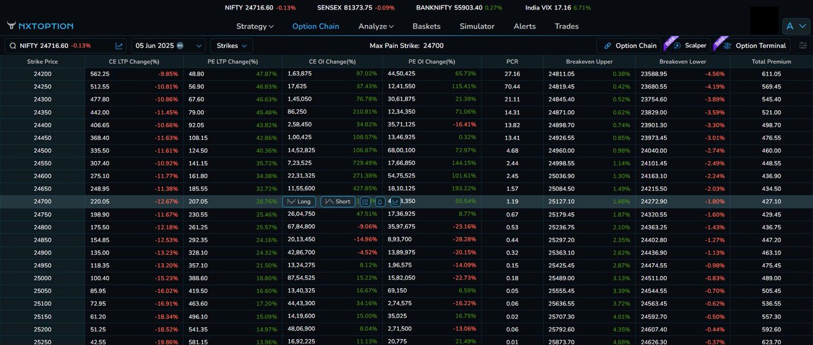Select strike price 24500 cell

(42, 150)
